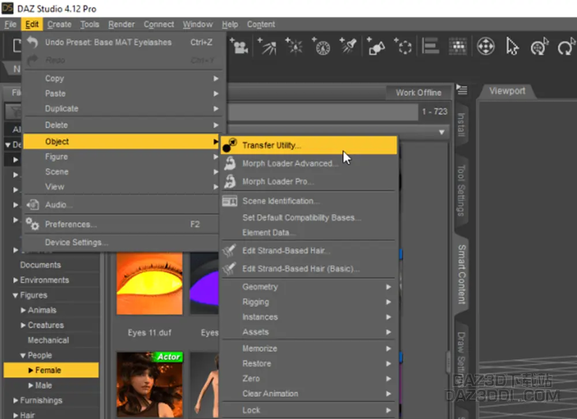Viewport: 577px width, 419px height.
Task: Click the Work Offline button
Action: [x=418, y=93]
